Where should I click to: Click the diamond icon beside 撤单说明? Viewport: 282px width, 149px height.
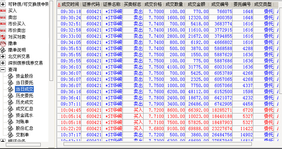click(3, 50)
